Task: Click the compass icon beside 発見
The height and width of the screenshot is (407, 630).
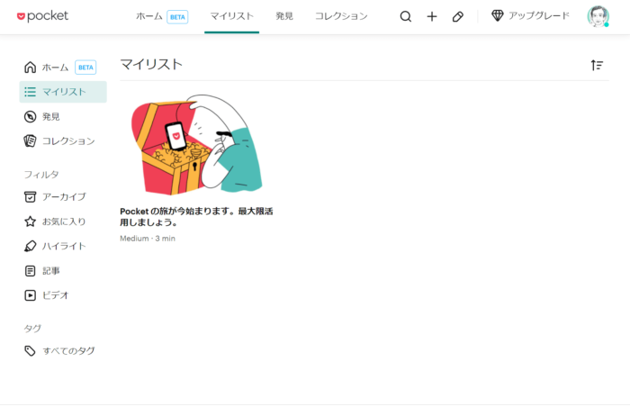Action: coord(30,117)
